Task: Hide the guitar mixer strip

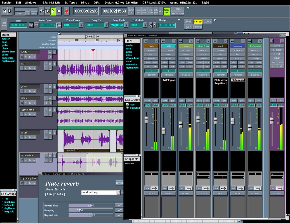Action: pos(174,41)
